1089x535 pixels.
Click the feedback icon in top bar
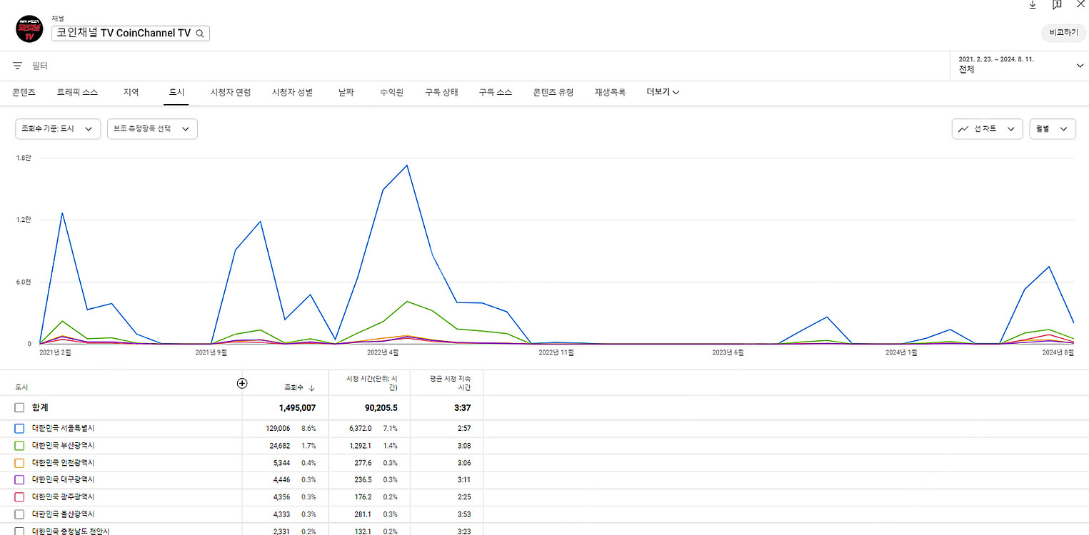click(1057, 5)
